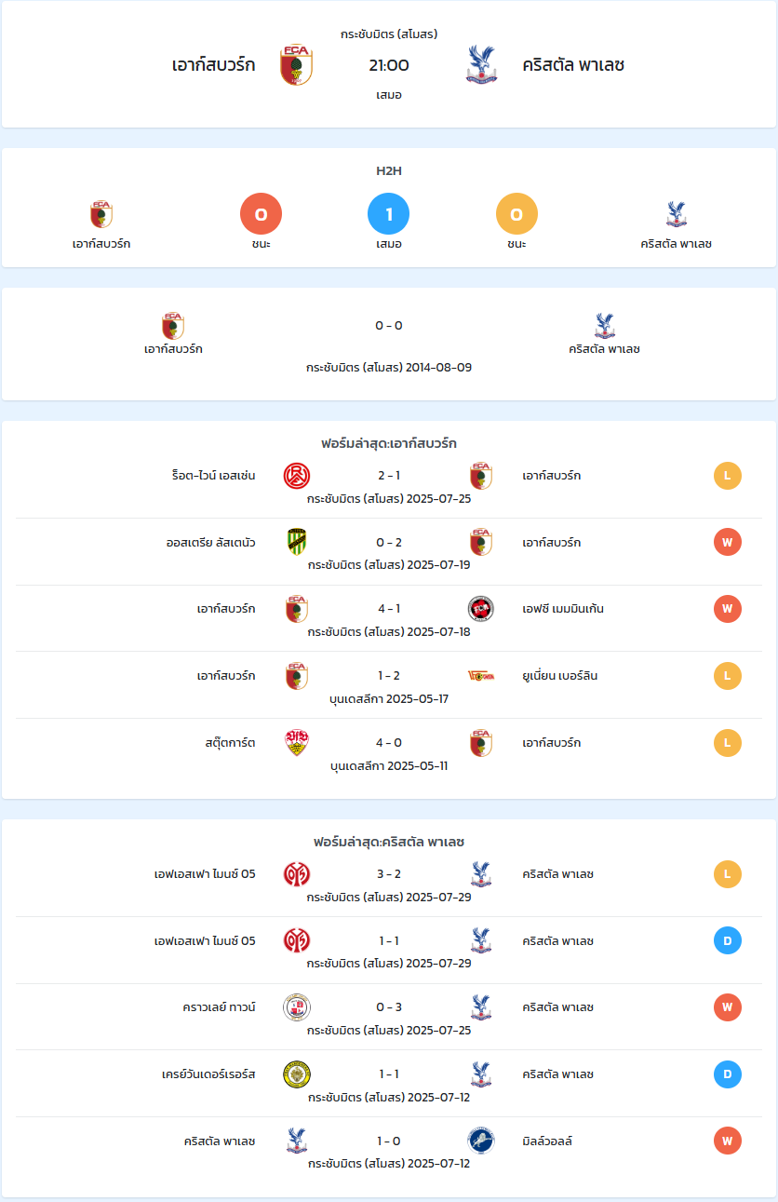
Task: Click the Grazer Wanderers club logo
Action: click(297, 1074)
